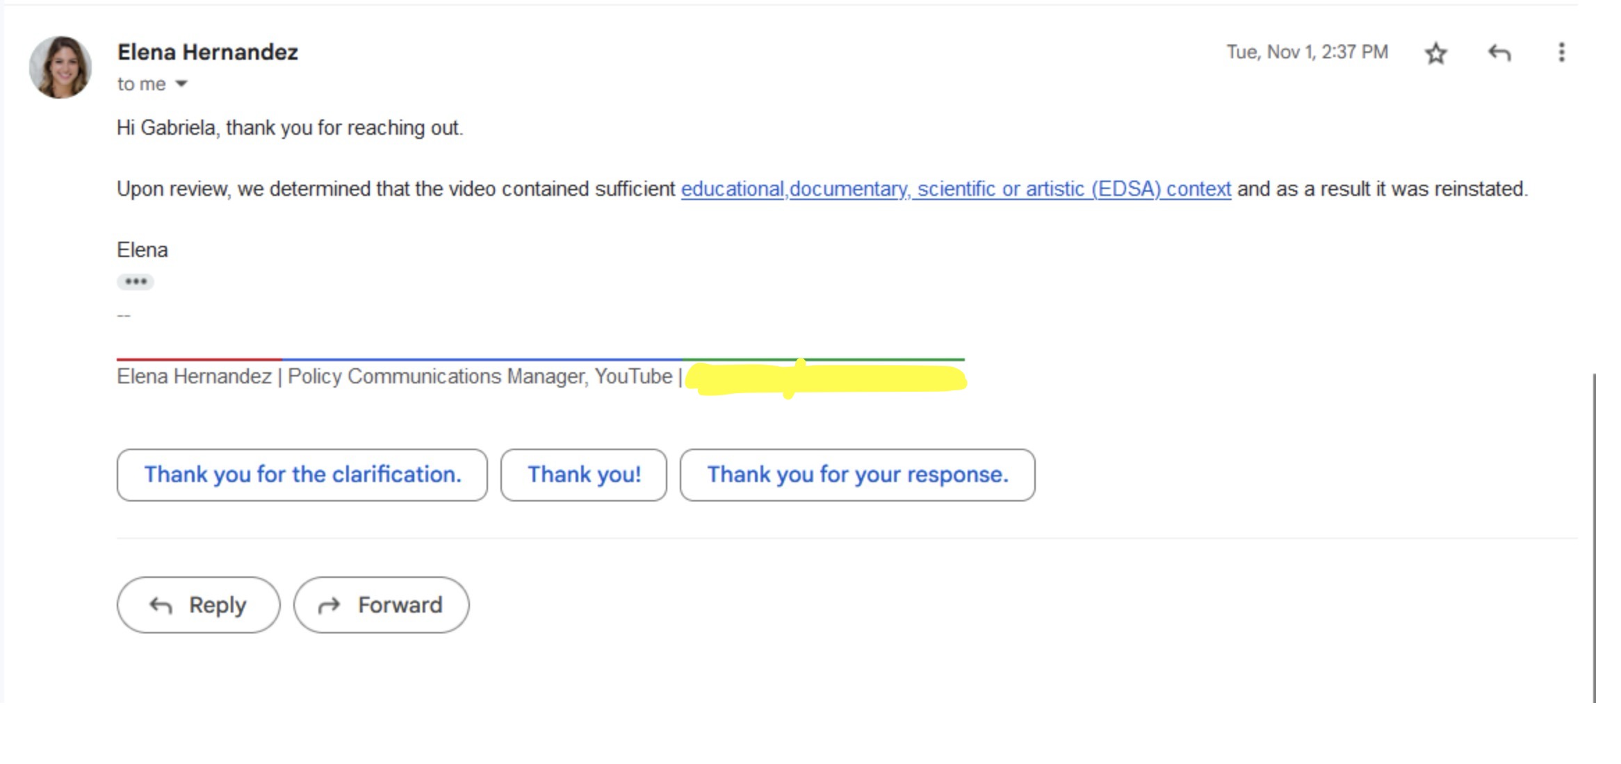
Task: Click the reply arrow icon beside the star
Action: (1499, 53)
